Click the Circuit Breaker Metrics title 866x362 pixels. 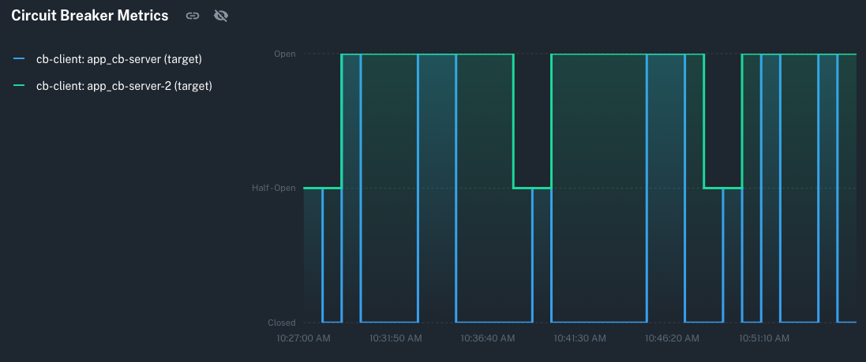89,16
